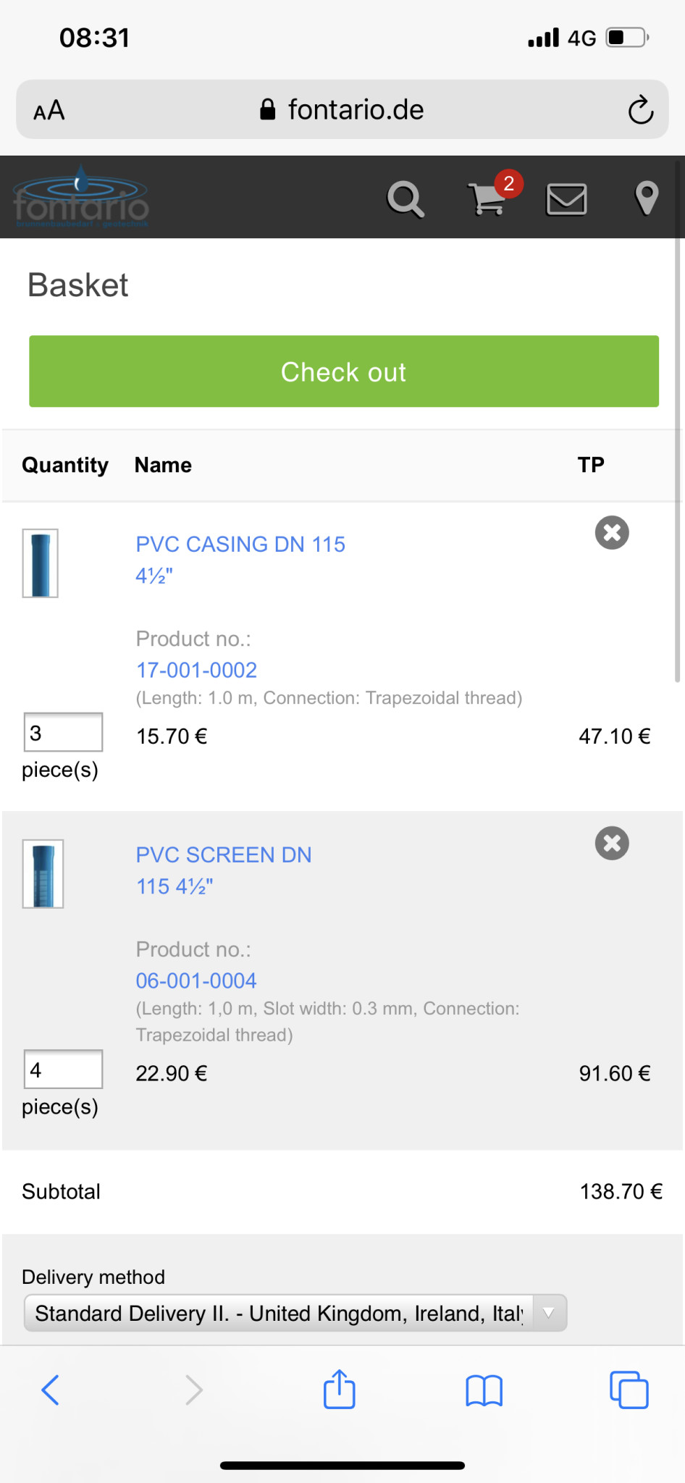This screenshot has width=685, height=1483.
Task: Open the shopping cart icon
Action: point(487,199)
